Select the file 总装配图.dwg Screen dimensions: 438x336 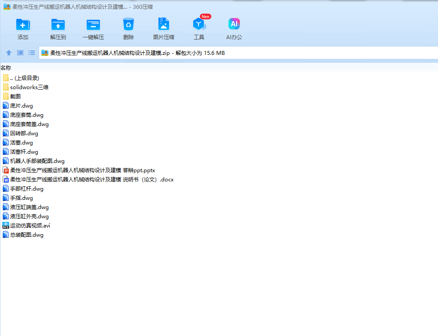(23, 235)
